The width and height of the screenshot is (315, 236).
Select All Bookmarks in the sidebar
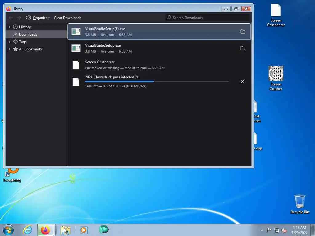click(30, 49)
